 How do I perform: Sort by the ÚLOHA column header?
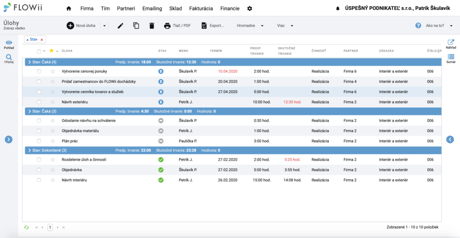(67, 51)
